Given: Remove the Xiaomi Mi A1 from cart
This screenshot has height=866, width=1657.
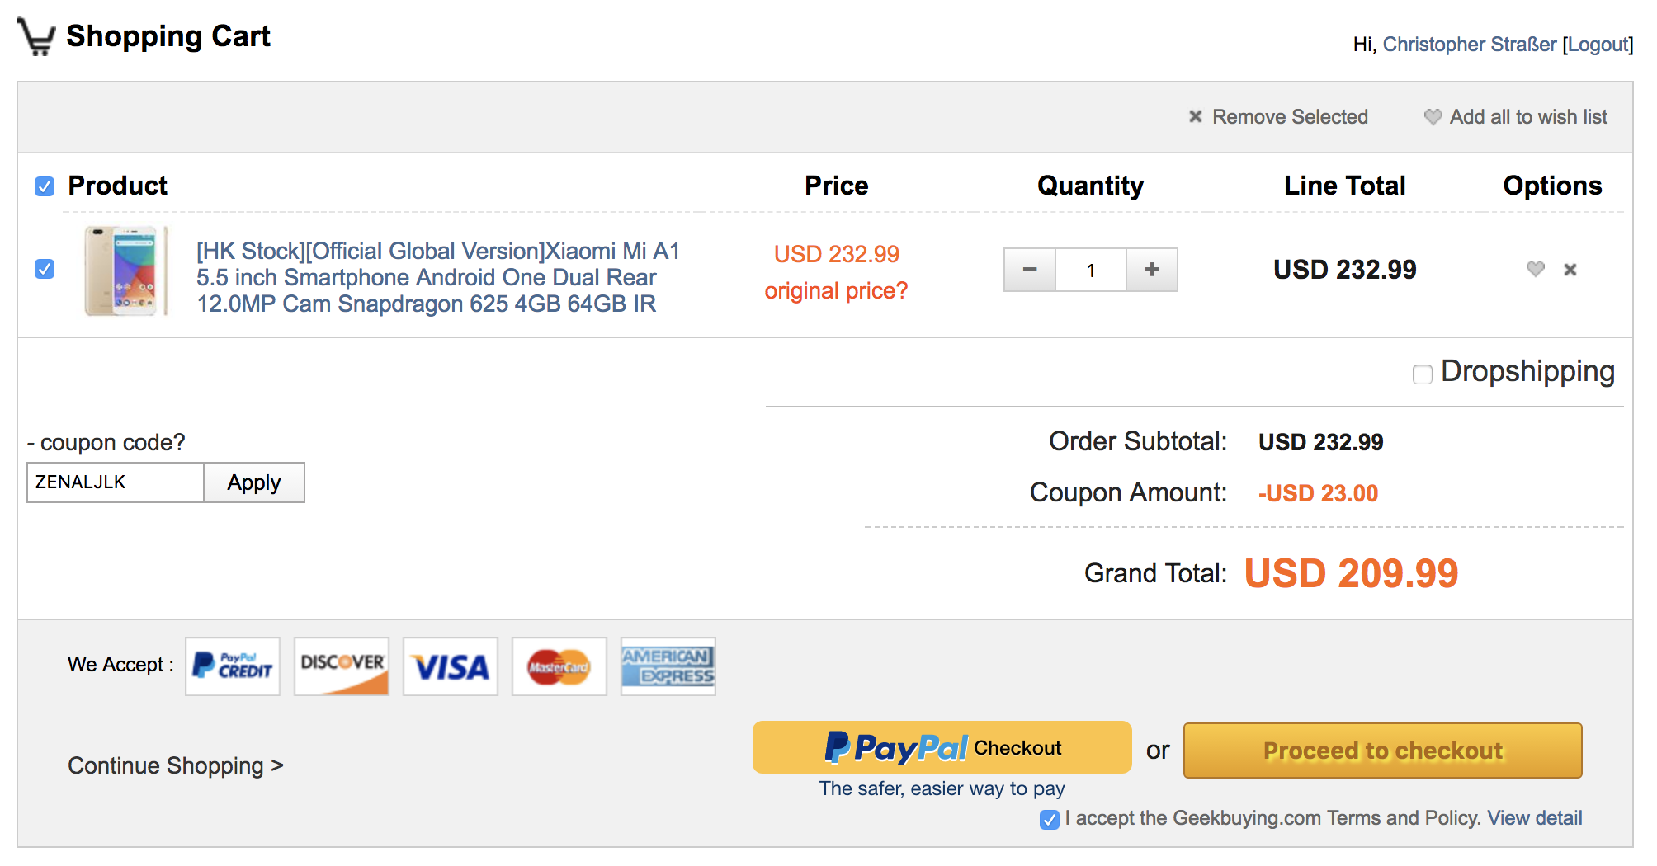Looking at the screenshot, I should pyautogui.click(x=1570, y=270).
